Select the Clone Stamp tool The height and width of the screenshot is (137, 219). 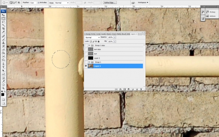3,43
